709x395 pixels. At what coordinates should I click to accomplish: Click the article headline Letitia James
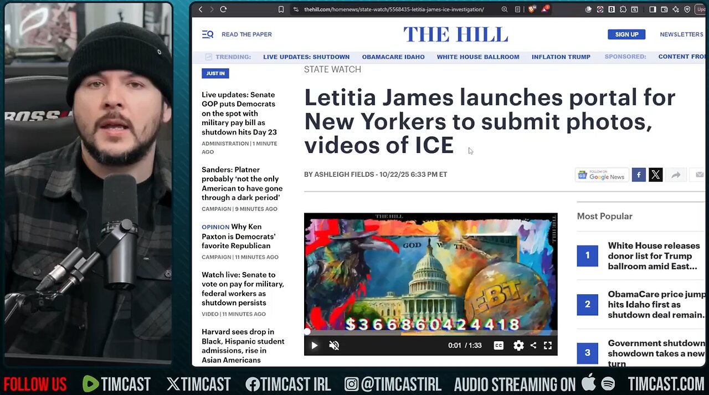pyautogui.click(x=490, y=121)
